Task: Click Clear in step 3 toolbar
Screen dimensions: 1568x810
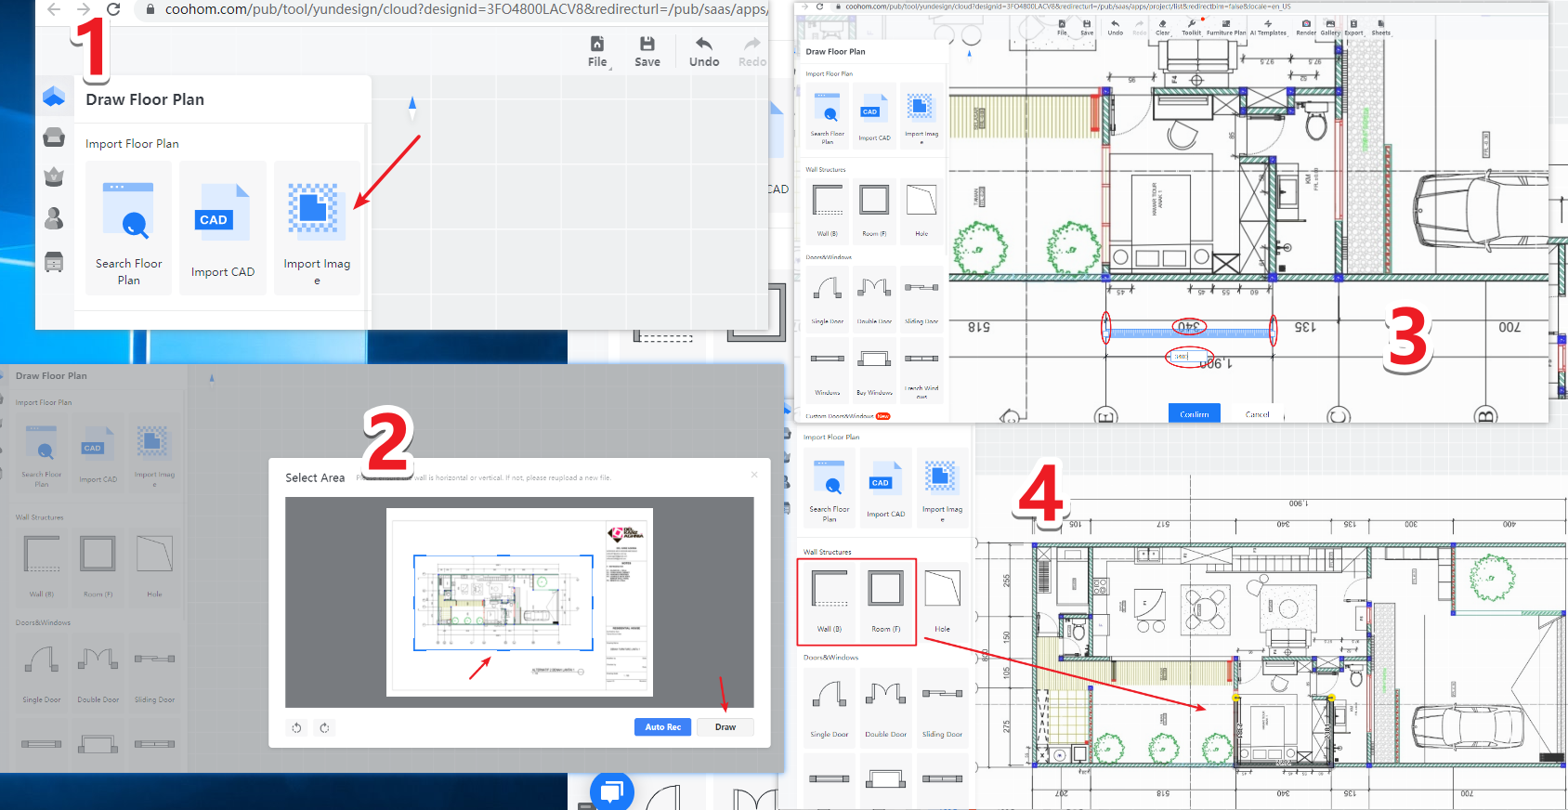Action: point(1162,28)
